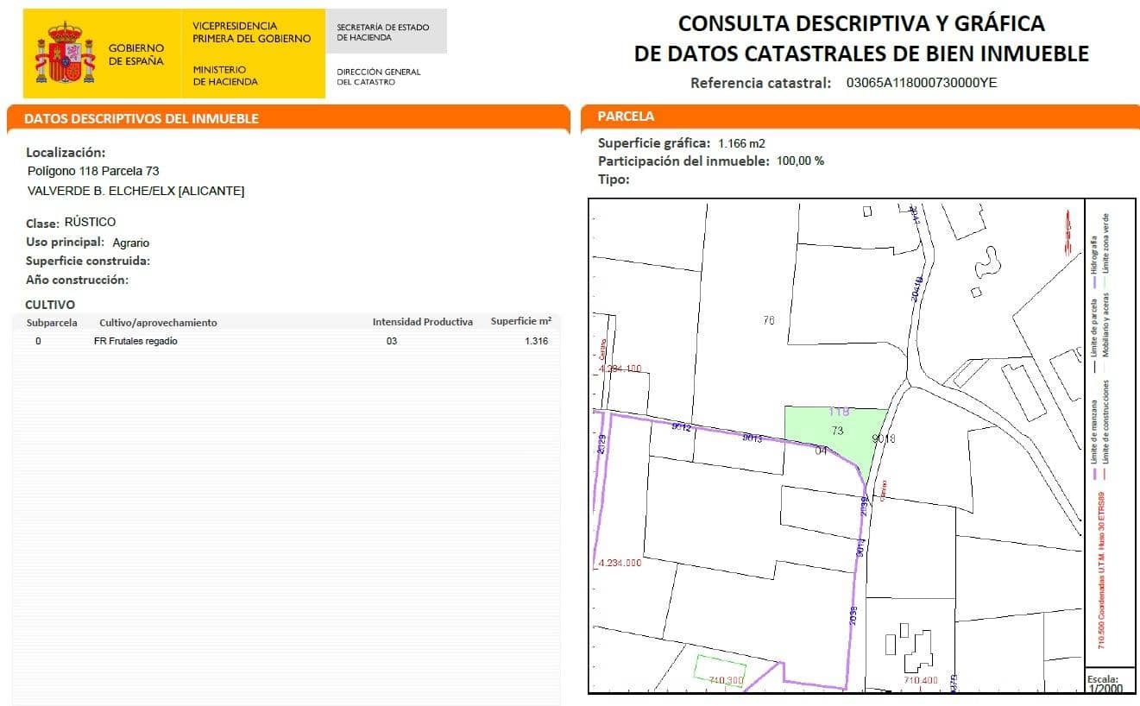
Task: Select the FR Frutales regadío table row
Action: tap(285, 341)
